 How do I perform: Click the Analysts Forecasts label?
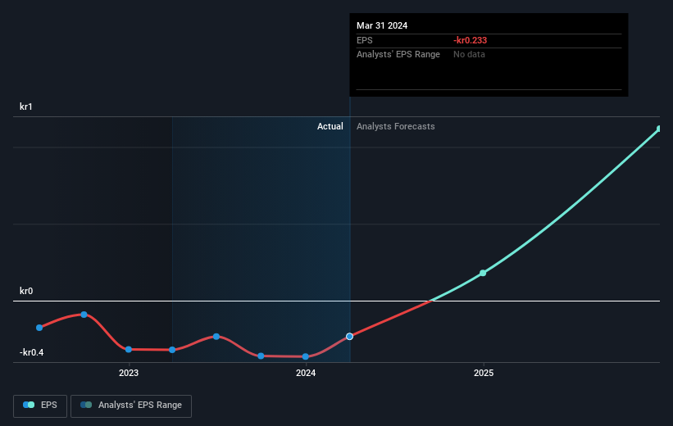pos(396,126)
